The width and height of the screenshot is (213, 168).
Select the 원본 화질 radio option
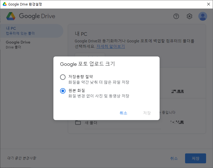click(63, 91)
